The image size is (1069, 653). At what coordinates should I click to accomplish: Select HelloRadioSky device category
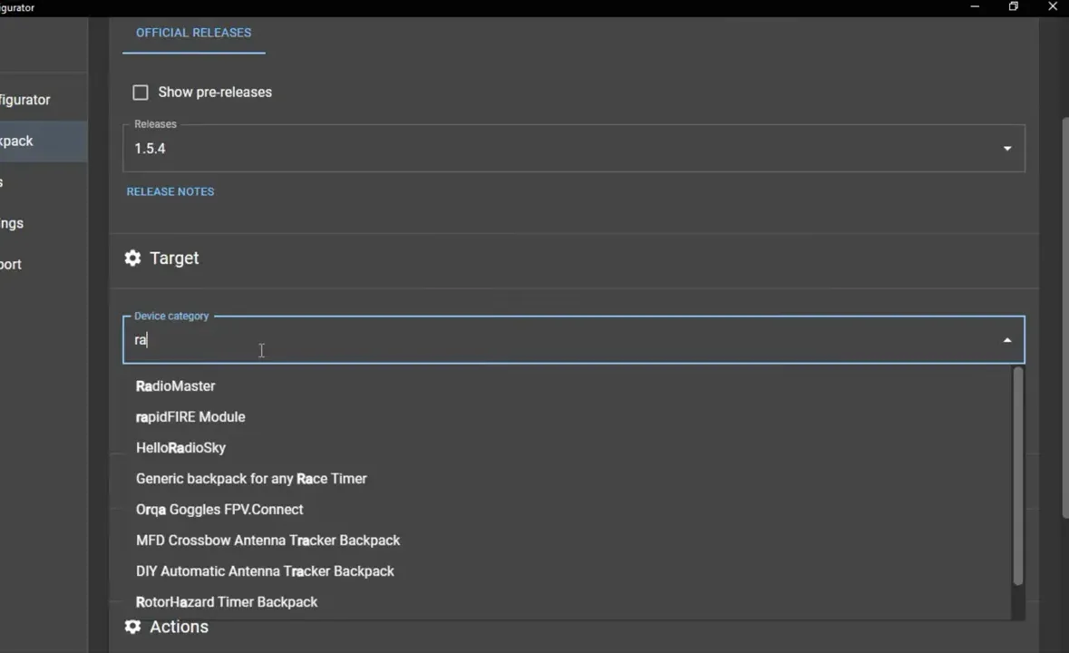tap(180, 447)
